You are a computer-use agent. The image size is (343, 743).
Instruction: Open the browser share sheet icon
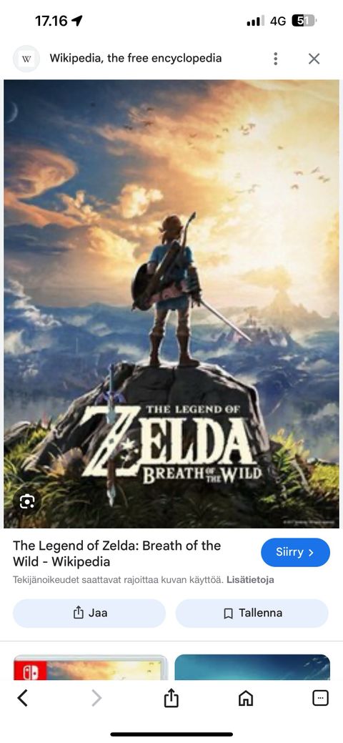[x=171, y=698]
